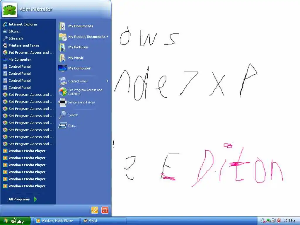
Task: Click the Set Program Access and Defaults globe icon
Action: click(63, 92)
